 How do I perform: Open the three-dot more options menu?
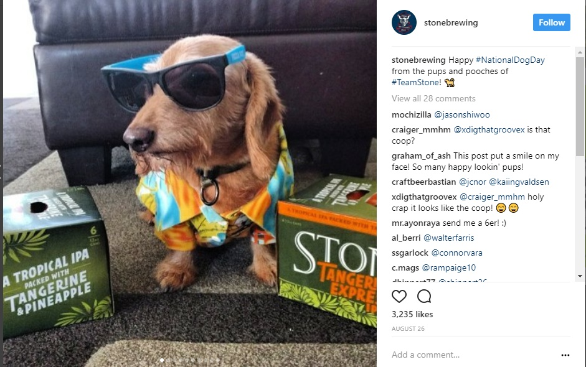point(565,355)
